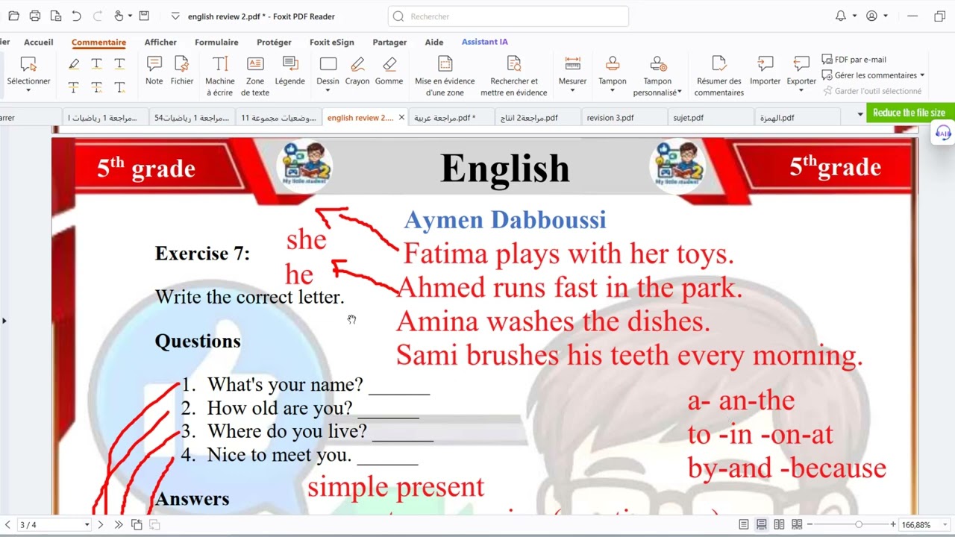Image resolution: width=955 pixels, height=537 pixels.
Task: Go to the previous page
Action: (7, 525)
